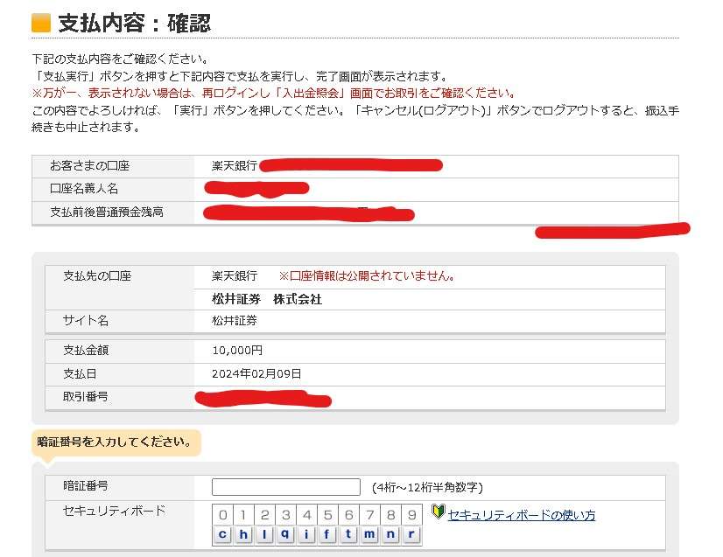The image size is (723, 557).
Task: Click the red warning line starting ※万が一
Action: coord(274,93)
